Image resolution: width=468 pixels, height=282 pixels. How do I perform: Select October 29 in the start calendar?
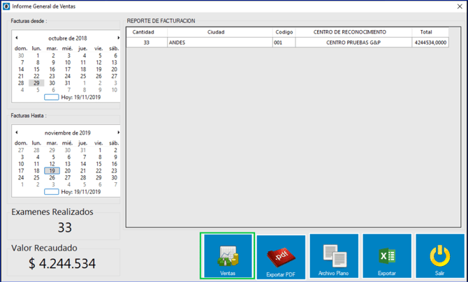click(x=36, y=82)
